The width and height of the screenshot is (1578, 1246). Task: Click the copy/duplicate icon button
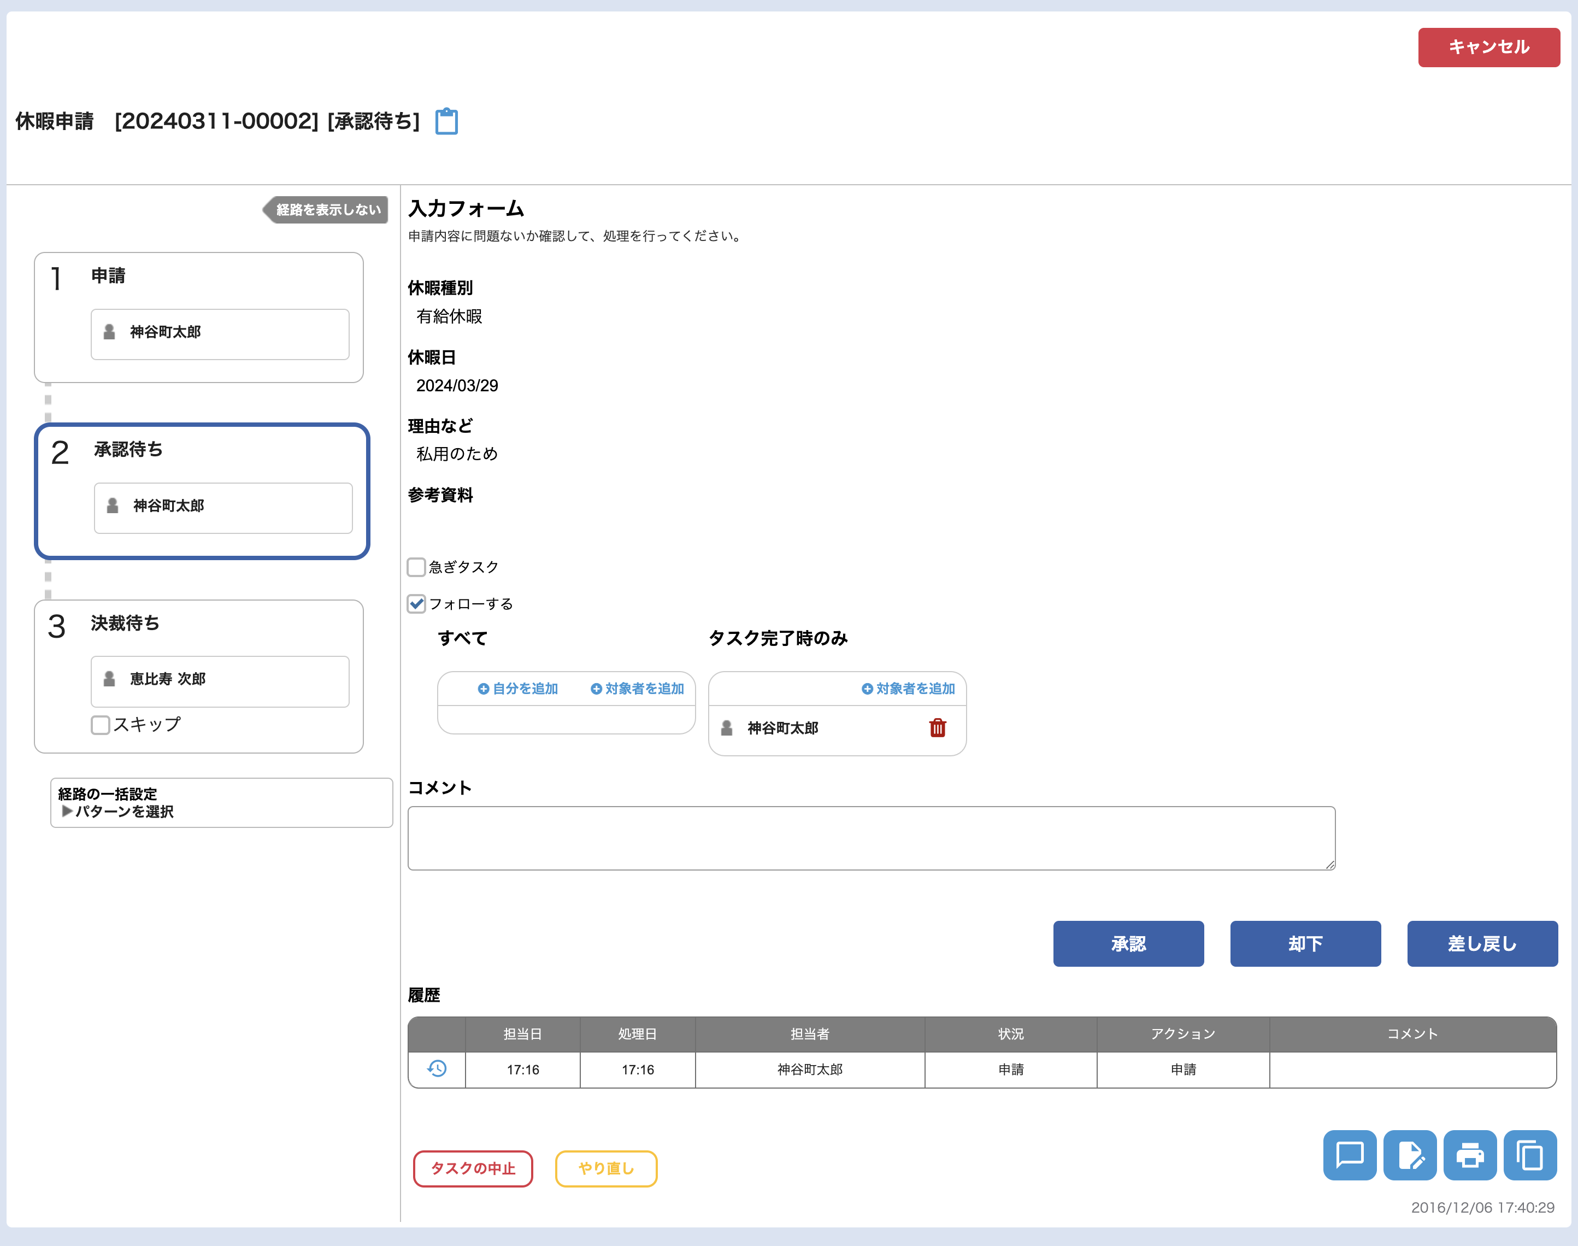point(1530,1155)
